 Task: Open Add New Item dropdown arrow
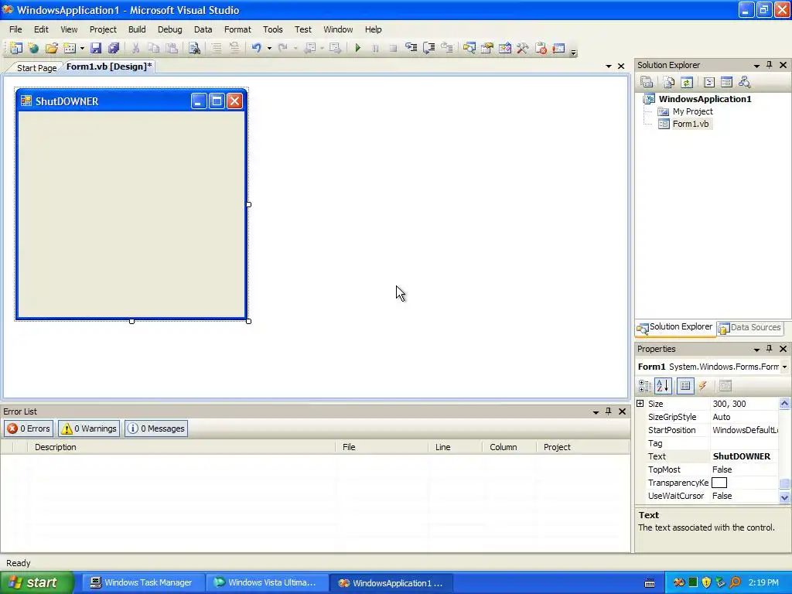pyautogui.click(x=82, y=48)
